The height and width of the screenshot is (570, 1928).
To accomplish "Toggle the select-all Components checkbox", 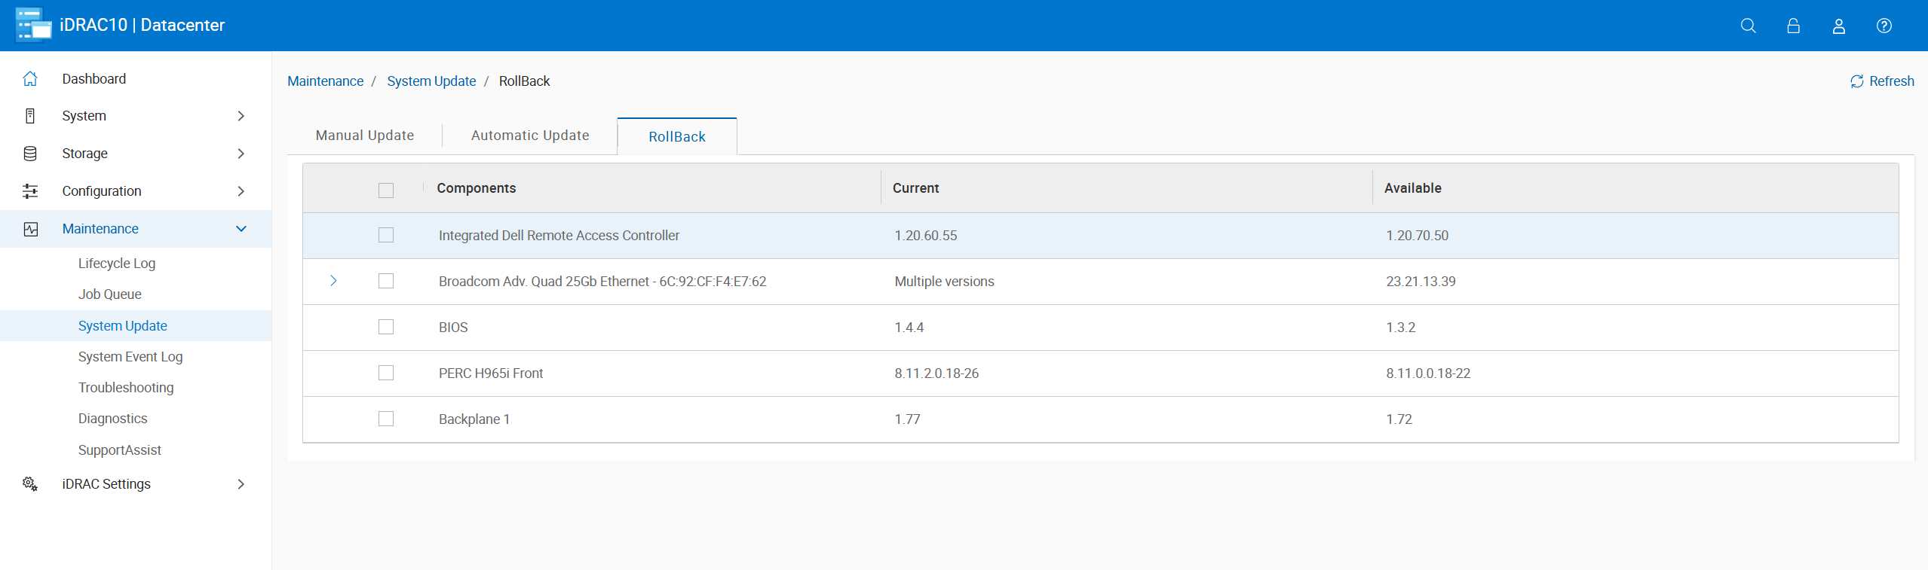I will click(386, 190).
